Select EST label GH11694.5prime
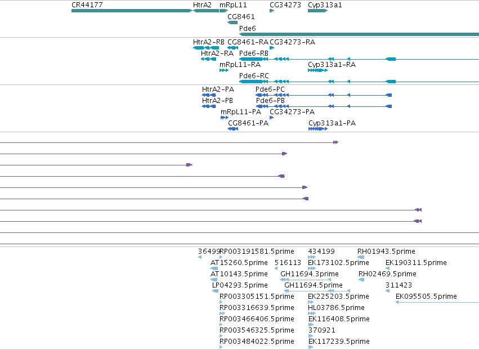479x350 pixels. [x=314, y=285]
